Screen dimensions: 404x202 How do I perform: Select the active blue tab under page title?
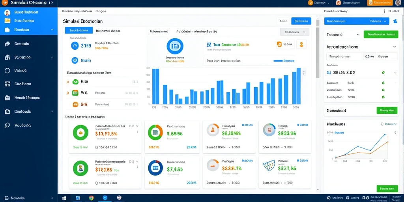pyautogui.click(x=79, y=30)
